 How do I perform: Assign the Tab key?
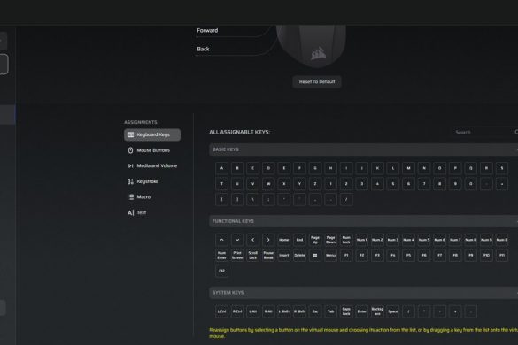(x=330, y=311)
